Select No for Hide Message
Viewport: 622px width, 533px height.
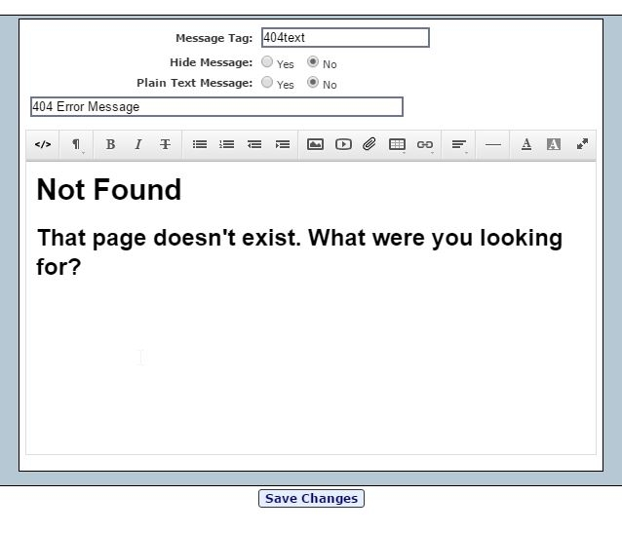pyautogui.click(x=313, y=61)
